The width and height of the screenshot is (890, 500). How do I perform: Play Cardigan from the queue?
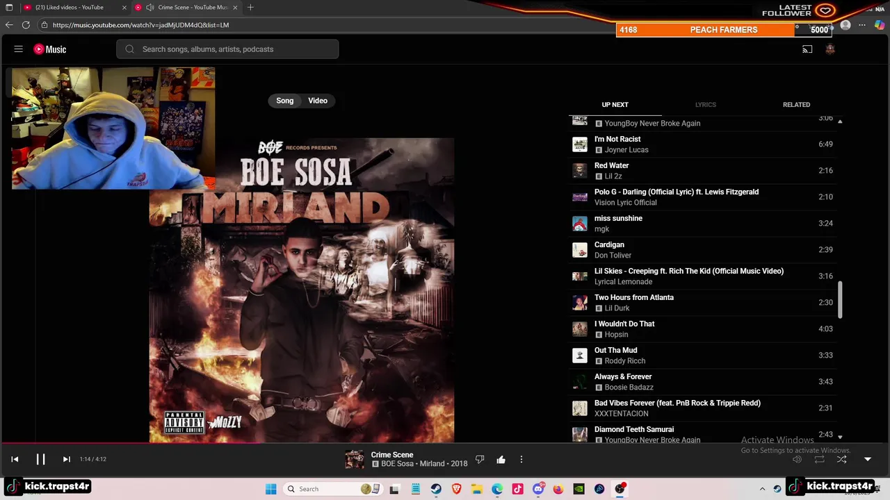click(x=702, y=250)
